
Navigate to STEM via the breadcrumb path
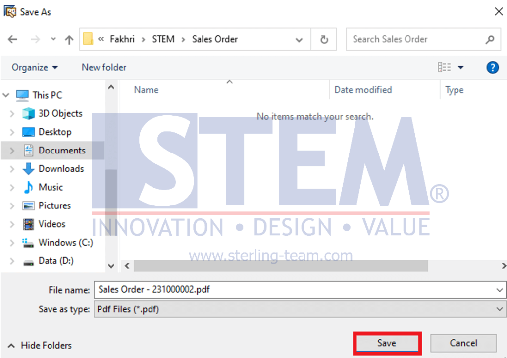tap(163, 39)
